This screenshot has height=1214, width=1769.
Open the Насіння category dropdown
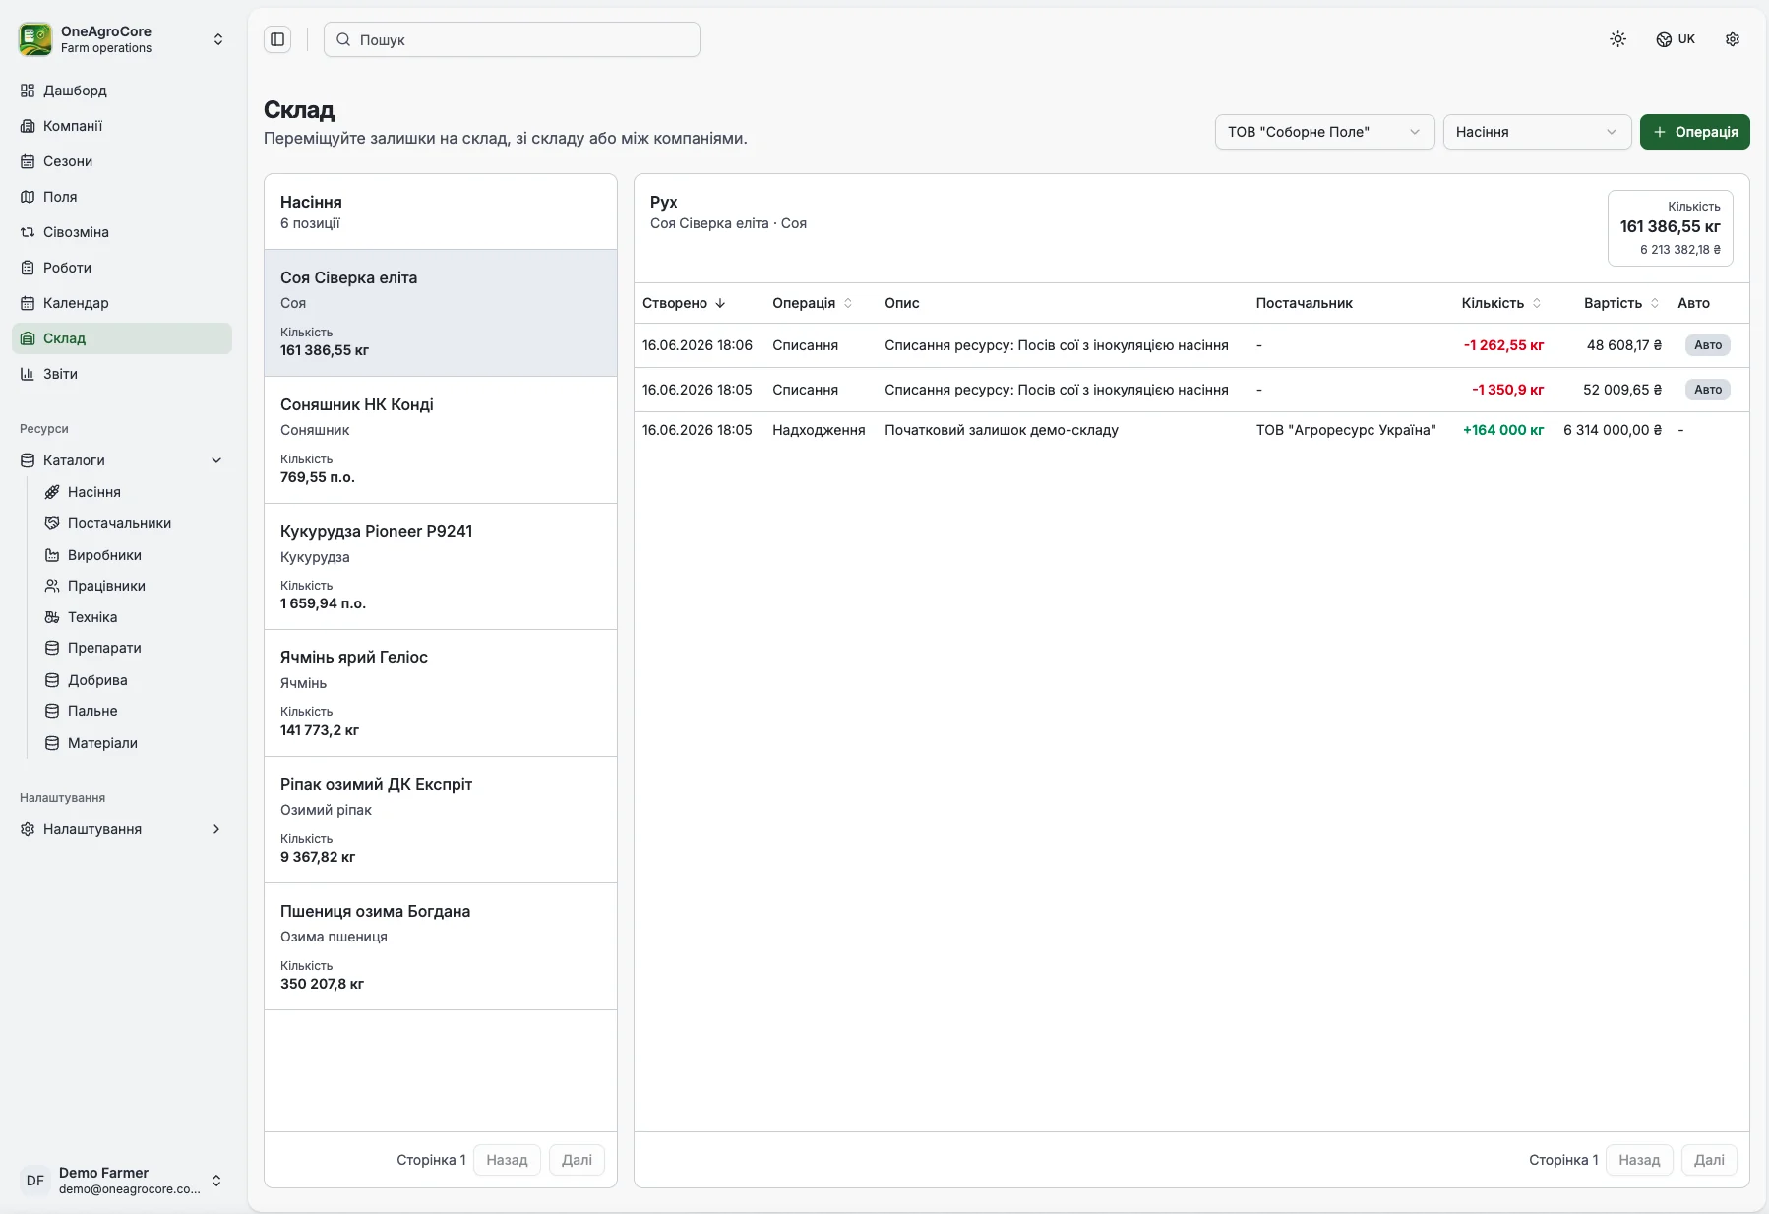tap(1537, 132)
